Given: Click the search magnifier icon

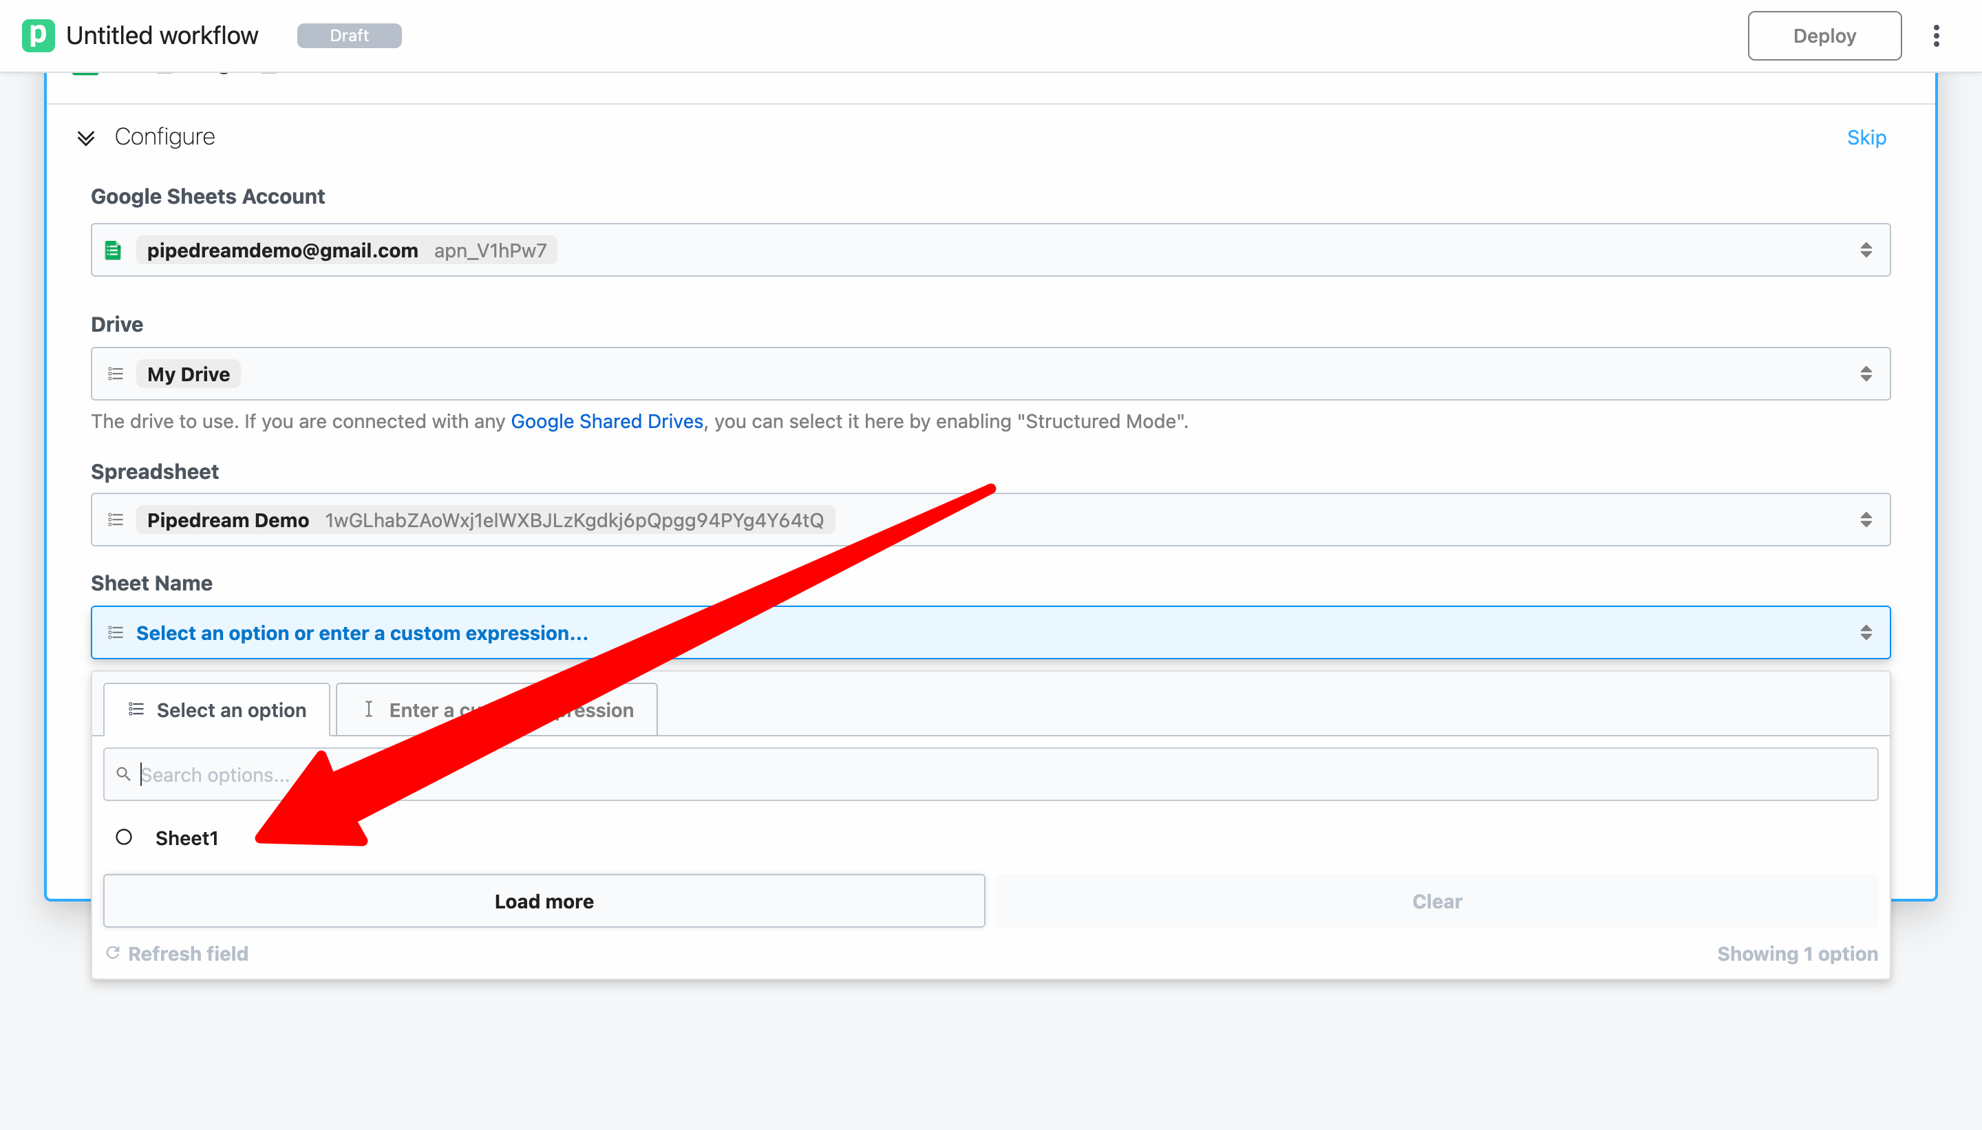Looking at the screenshot, I should coord(122,774).
